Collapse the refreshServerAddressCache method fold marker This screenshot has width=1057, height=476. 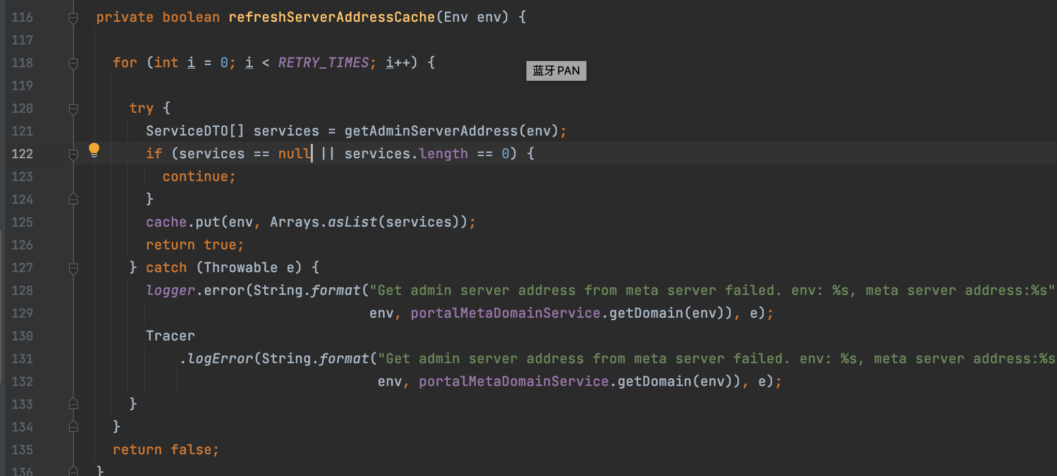coord(73,18)
